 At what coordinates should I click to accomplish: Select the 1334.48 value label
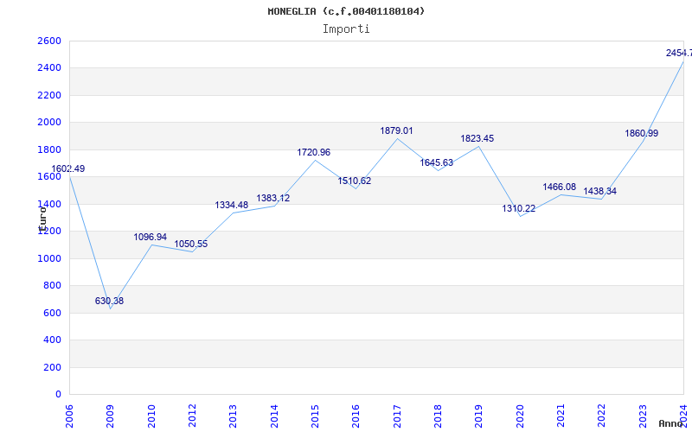[232, 205]
